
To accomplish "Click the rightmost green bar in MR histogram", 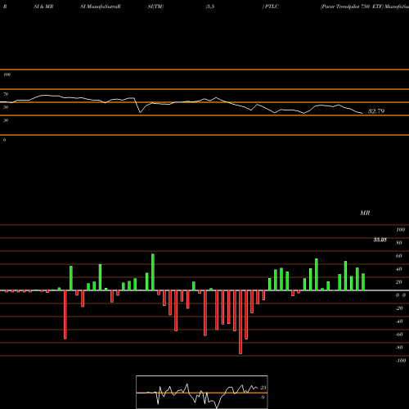I will [x=363, y=282].
